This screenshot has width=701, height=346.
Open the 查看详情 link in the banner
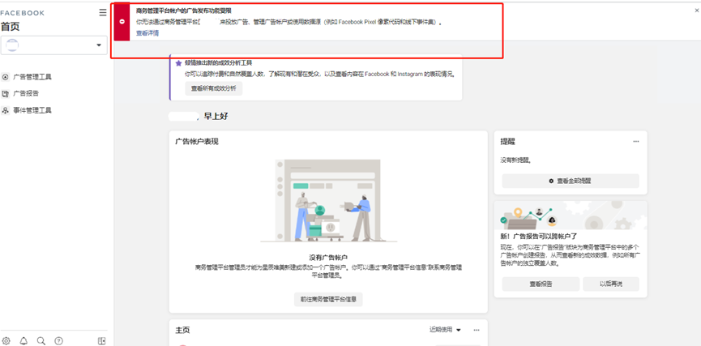pyautogui.click(x=147, y=33)
